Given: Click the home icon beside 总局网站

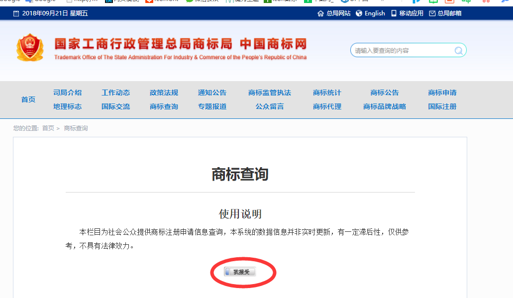Looking at the screenshot, I should (320, 13).
